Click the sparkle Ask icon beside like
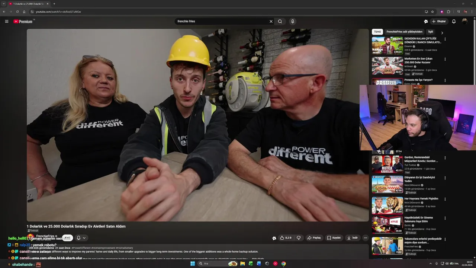 click(274, 238)
